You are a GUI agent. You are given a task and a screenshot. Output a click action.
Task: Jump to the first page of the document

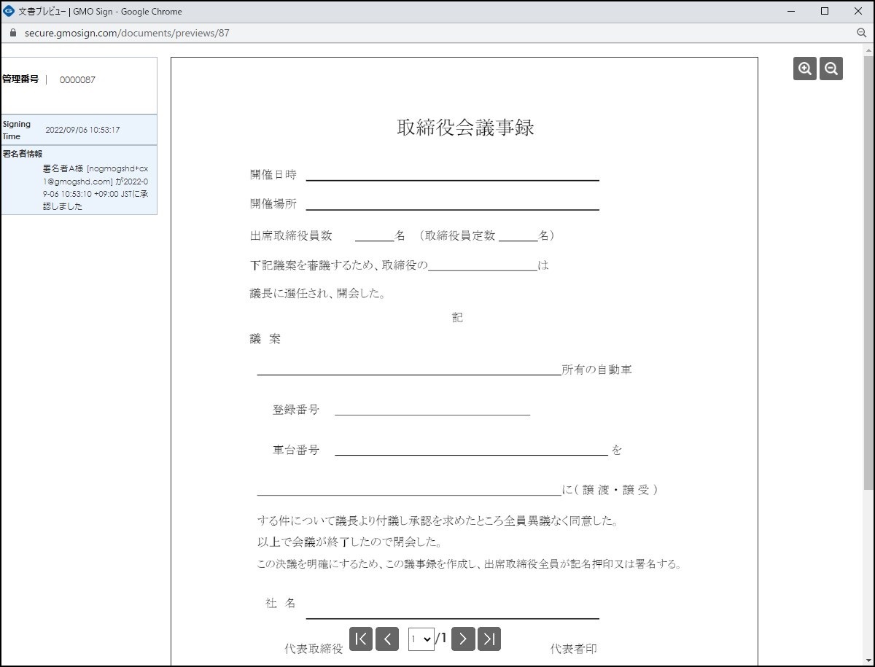pos(361,639)
